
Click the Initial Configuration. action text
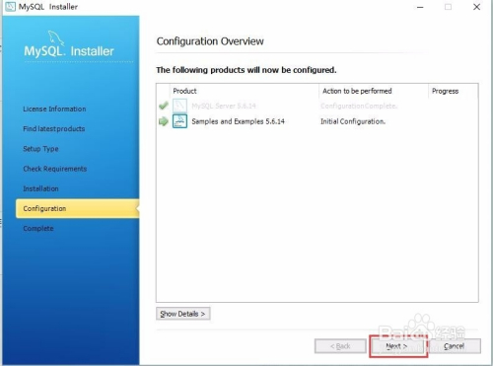(353, 121)
